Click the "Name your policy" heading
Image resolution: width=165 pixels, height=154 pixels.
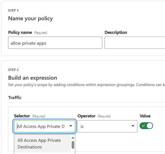click(30, 19)
